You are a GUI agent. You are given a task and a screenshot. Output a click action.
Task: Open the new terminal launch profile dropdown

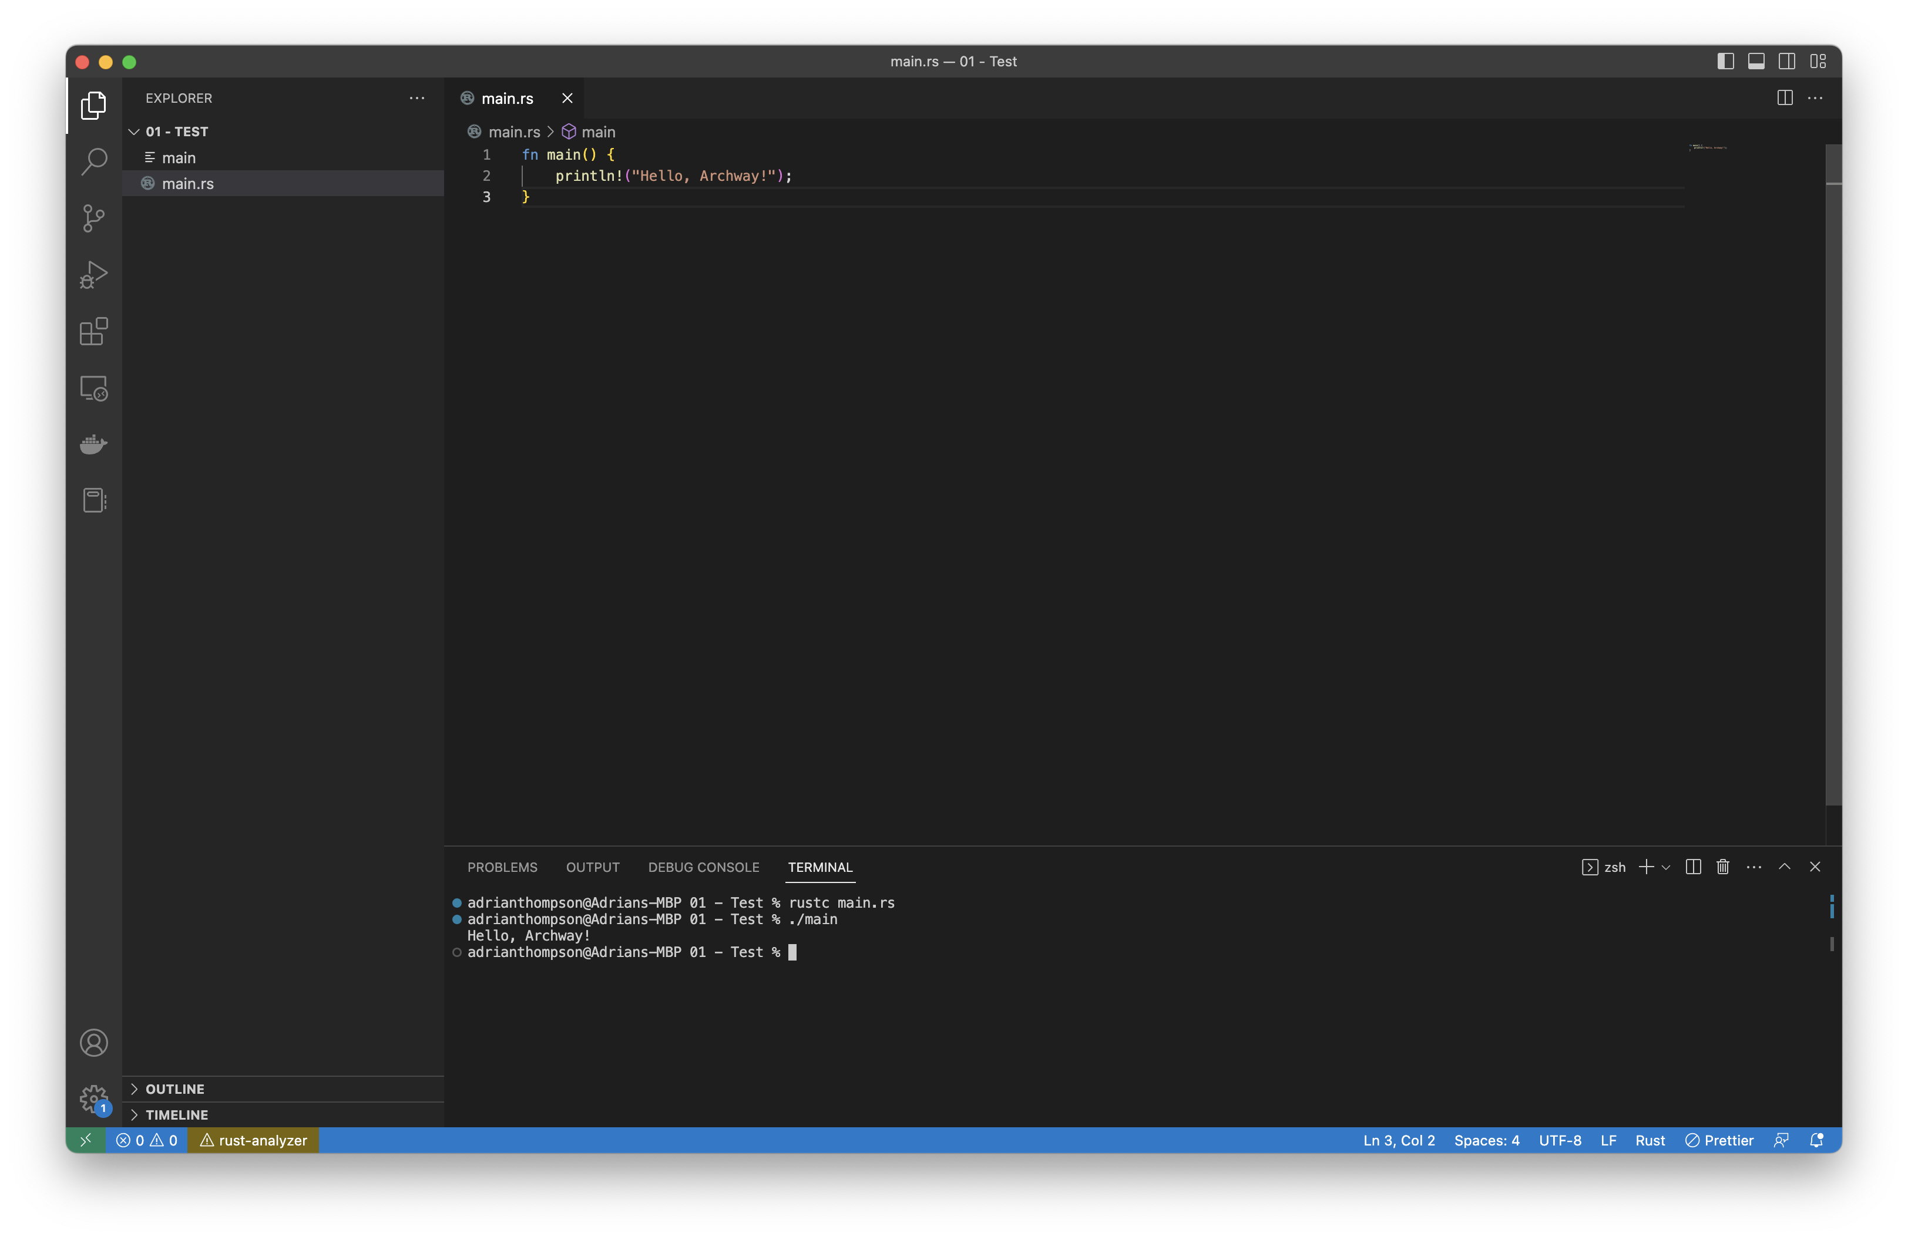click(x=1666, y=867)
